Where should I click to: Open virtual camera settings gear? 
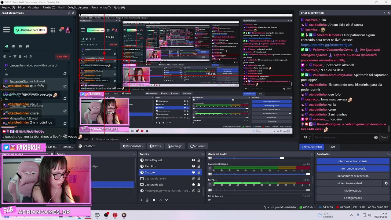pos(386,183)
